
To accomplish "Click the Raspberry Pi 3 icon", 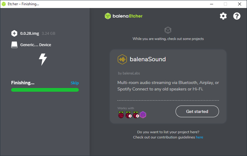I will [128, 115].
